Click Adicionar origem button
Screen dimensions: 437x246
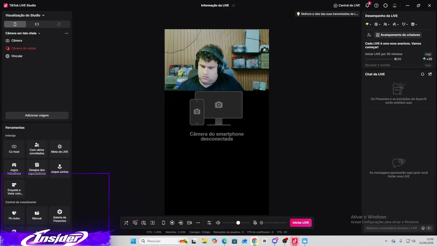37,115
